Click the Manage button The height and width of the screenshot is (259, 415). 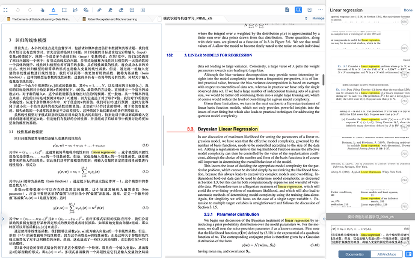318,18
